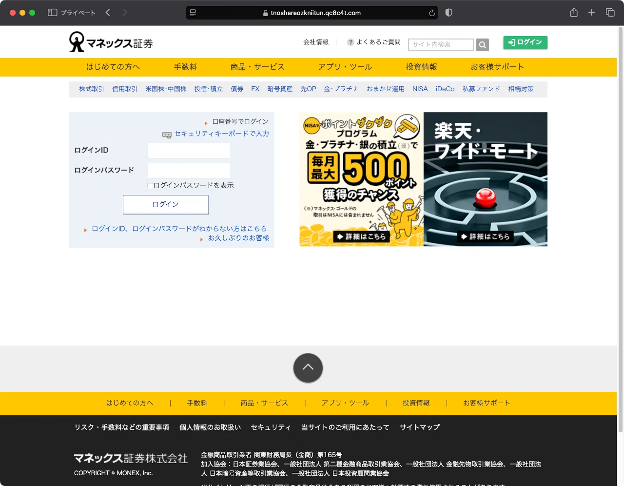Image resolution: width=624 pixels, height=486 pixels.
Task: Click the question mark help icon
Action: tap(351, 42)
